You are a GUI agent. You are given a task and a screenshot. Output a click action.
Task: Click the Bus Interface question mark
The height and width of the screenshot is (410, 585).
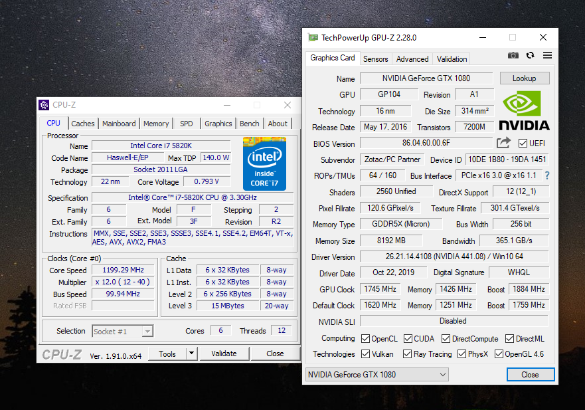pyautogui.click(x=547, y=175)
